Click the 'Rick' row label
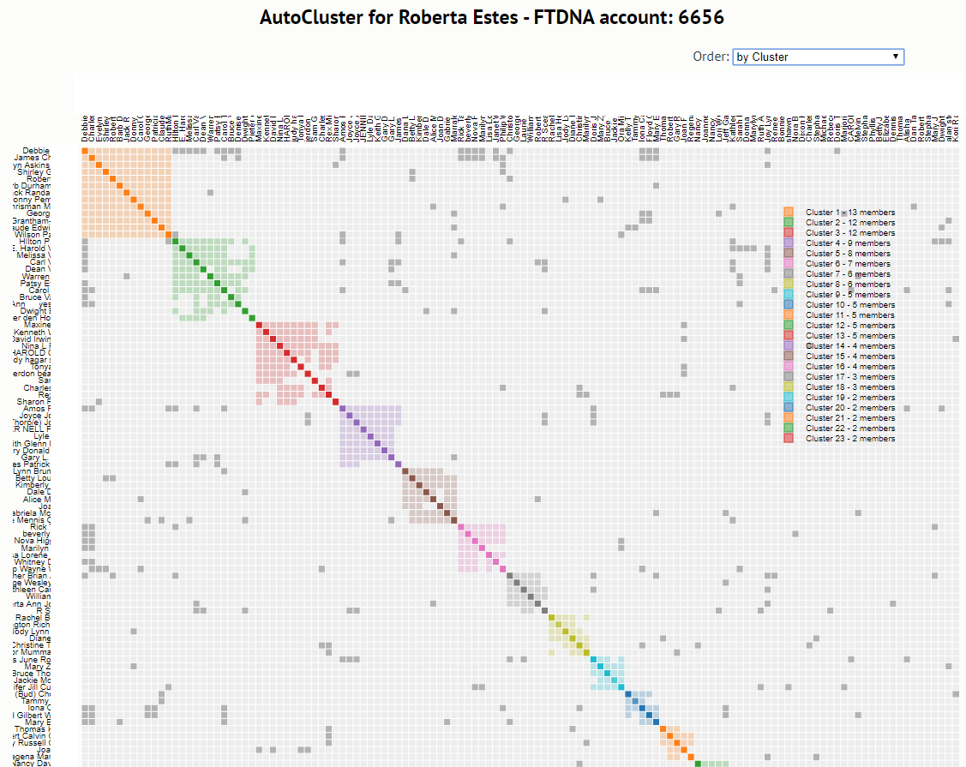This screenshot has width=966, height=767. click(39, 527)
